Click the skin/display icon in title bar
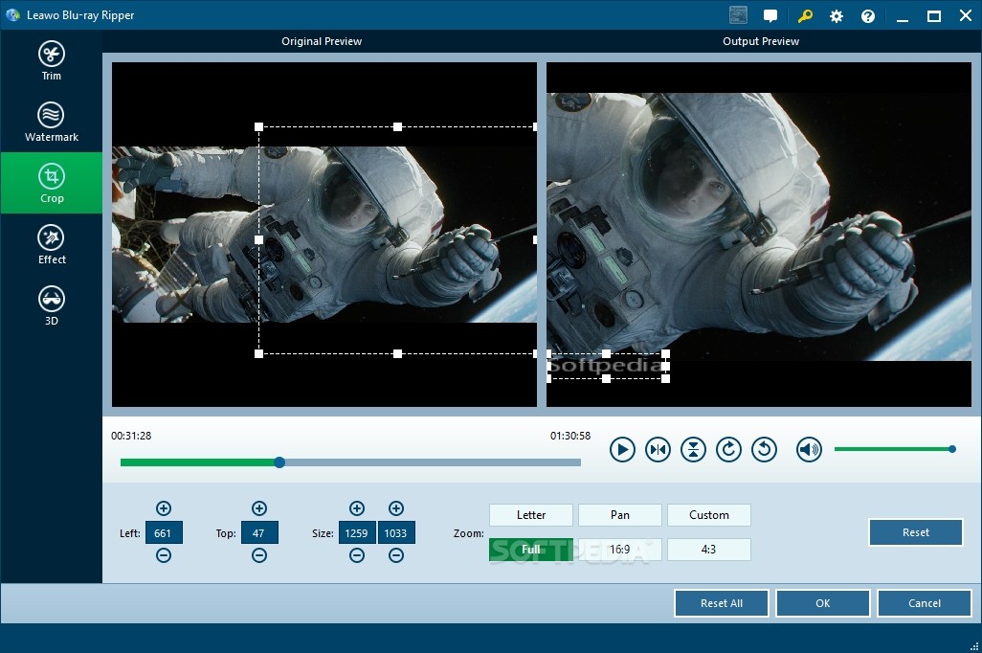 tap(738, 15)
